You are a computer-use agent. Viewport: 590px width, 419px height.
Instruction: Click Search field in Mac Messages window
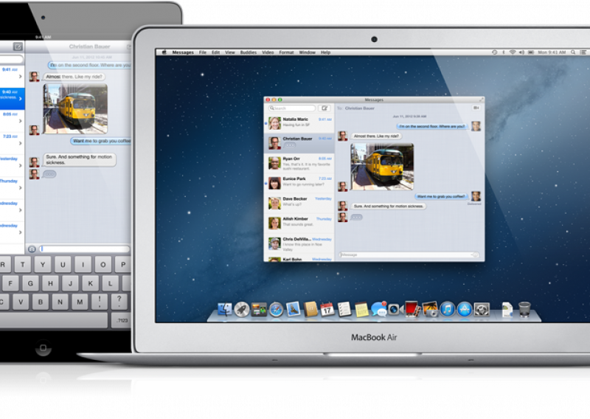[x=292, y=108]
